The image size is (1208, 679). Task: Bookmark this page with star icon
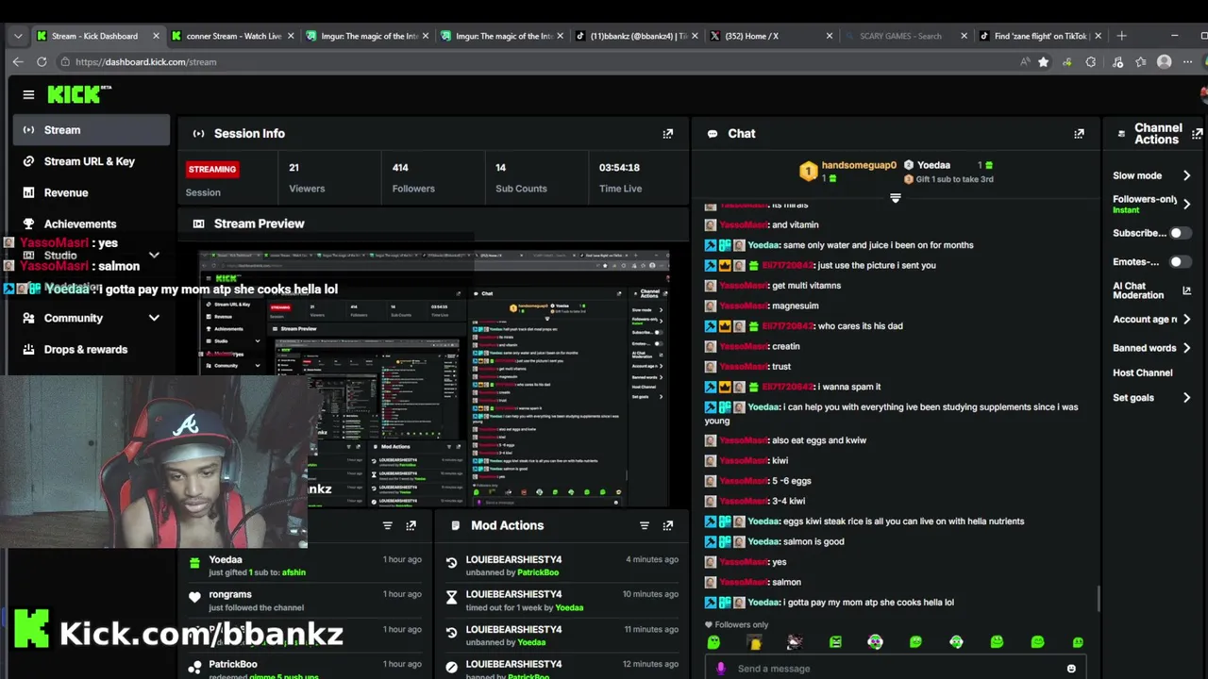click(1043, 61)
